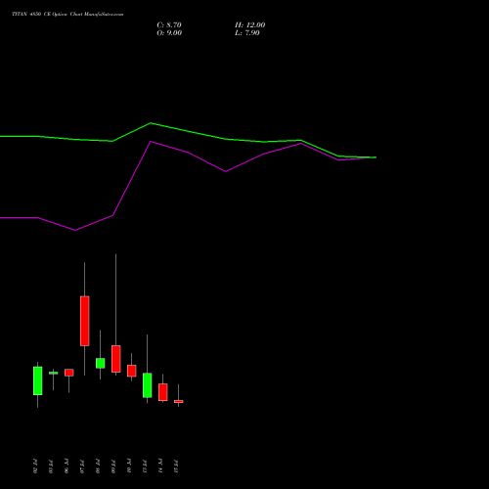Click the red candle above 09 Jul
489x489 pixels.
pyautogui.click(x=116, y=359)
